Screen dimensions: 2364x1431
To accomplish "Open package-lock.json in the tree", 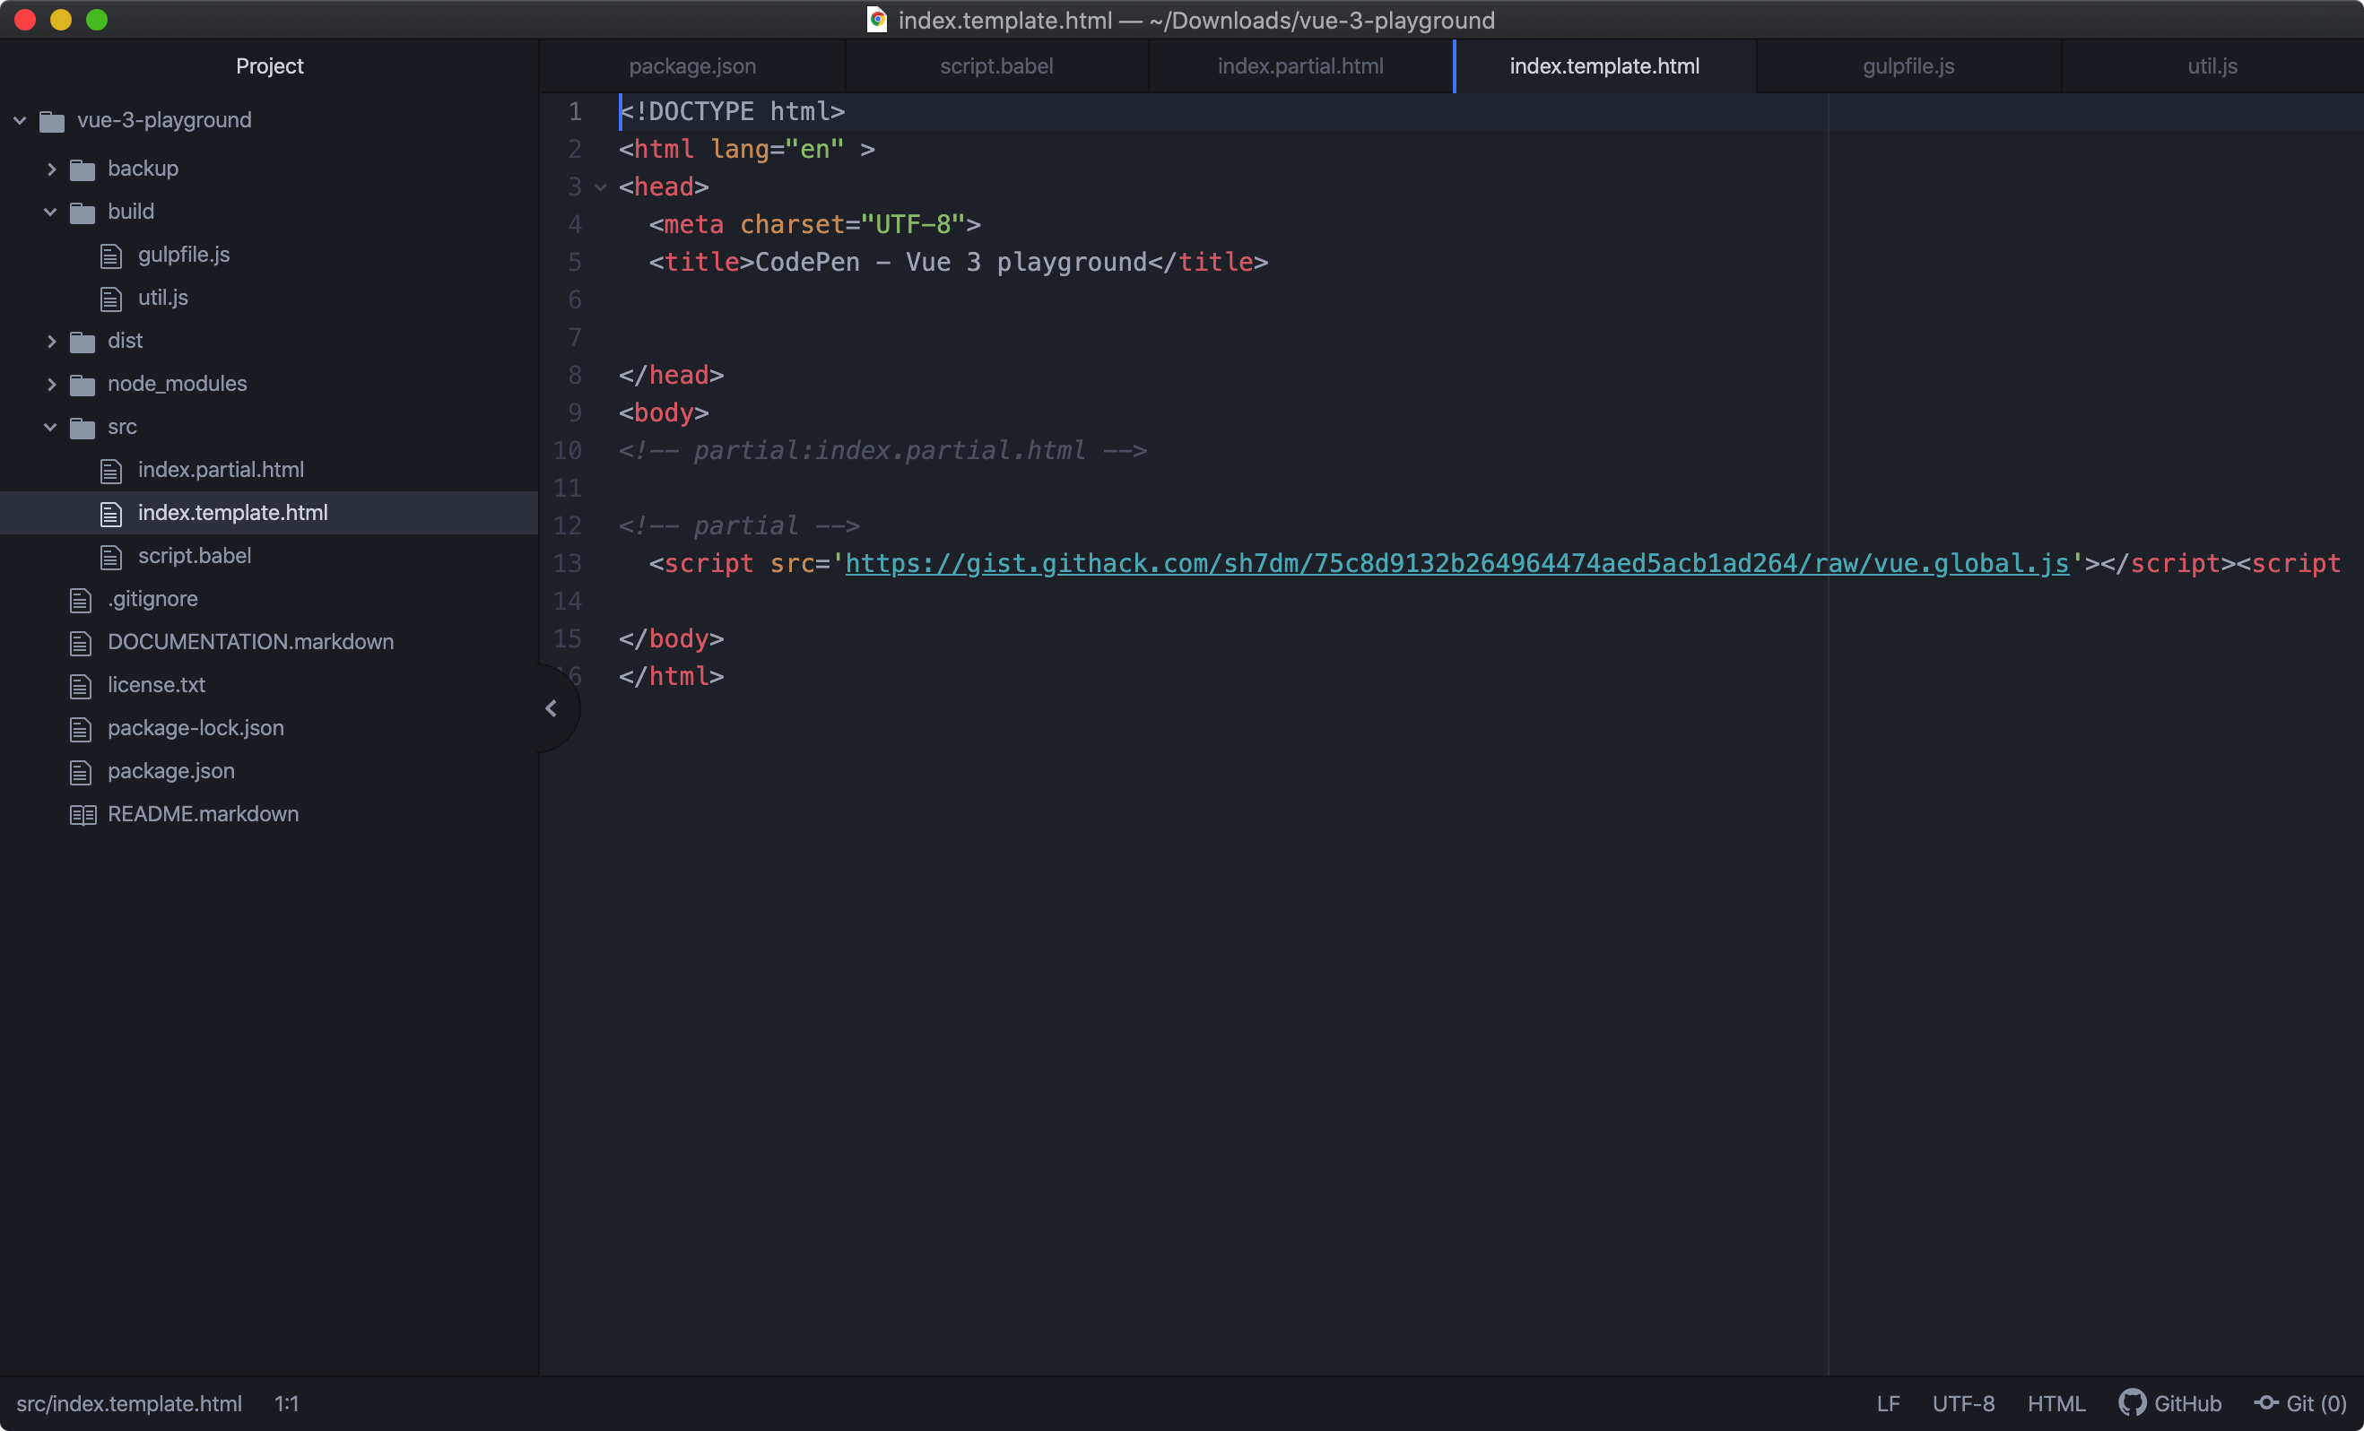I will (x=196, y=728).
